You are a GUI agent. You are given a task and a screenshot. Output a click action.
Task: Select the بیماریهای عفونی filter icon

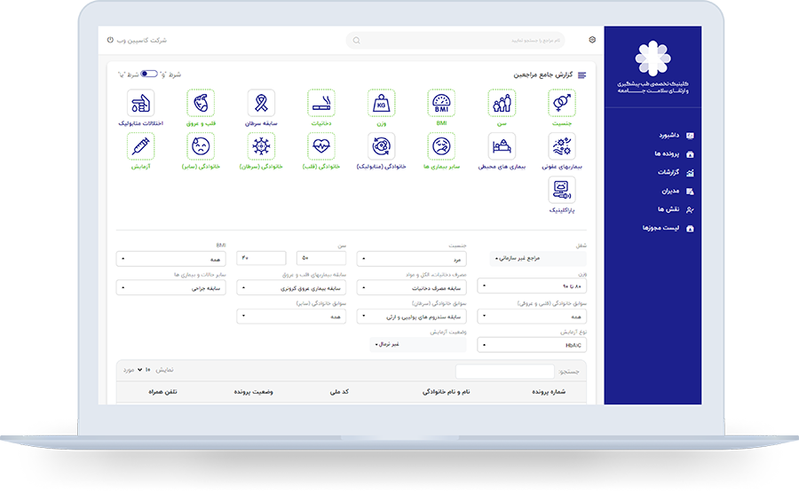point(562,146)
